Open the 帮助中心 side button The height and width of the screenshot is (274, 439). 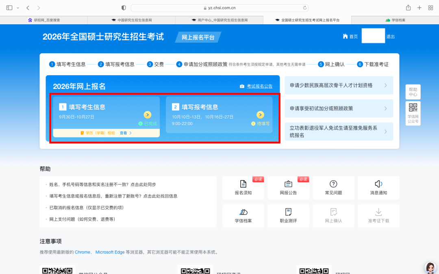pos(413,92)
